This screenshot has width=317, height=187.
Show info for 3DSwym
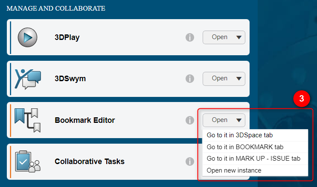190,79
